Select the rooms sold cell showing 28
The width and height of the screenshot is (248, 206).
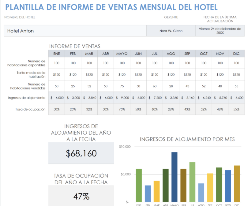point(171,86)
